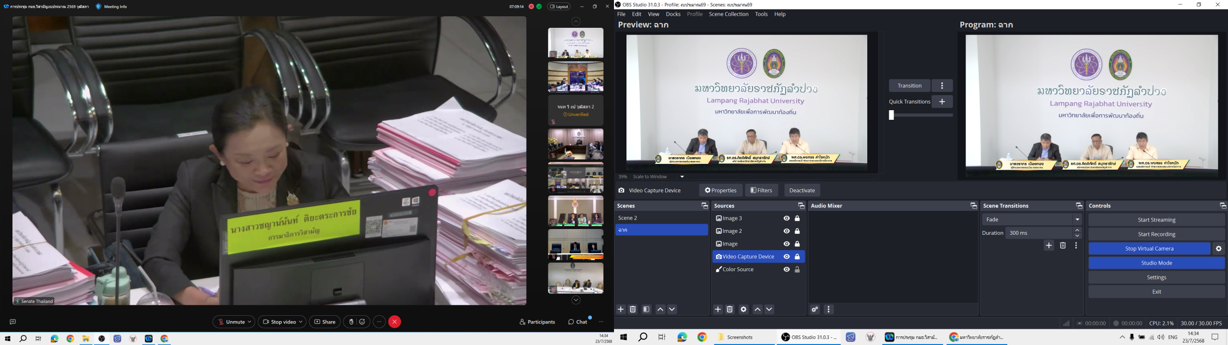Open reactions emoji in meeting toolbar
Screen dimensions: 1228x345
click(x=363, y=322)
